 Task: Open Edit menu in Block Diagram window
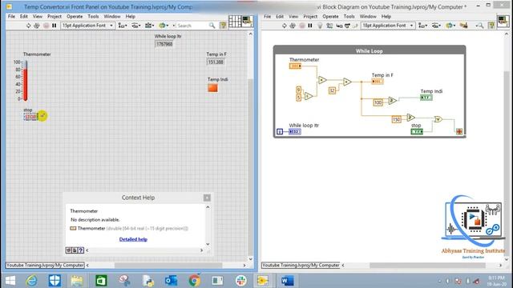pos(280,16)
